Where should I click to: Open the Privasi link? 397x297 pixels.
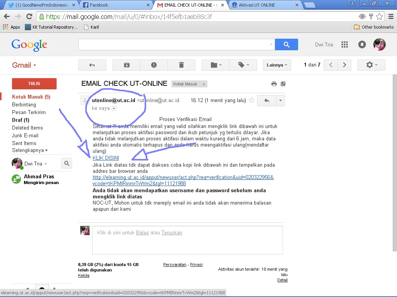196,265
